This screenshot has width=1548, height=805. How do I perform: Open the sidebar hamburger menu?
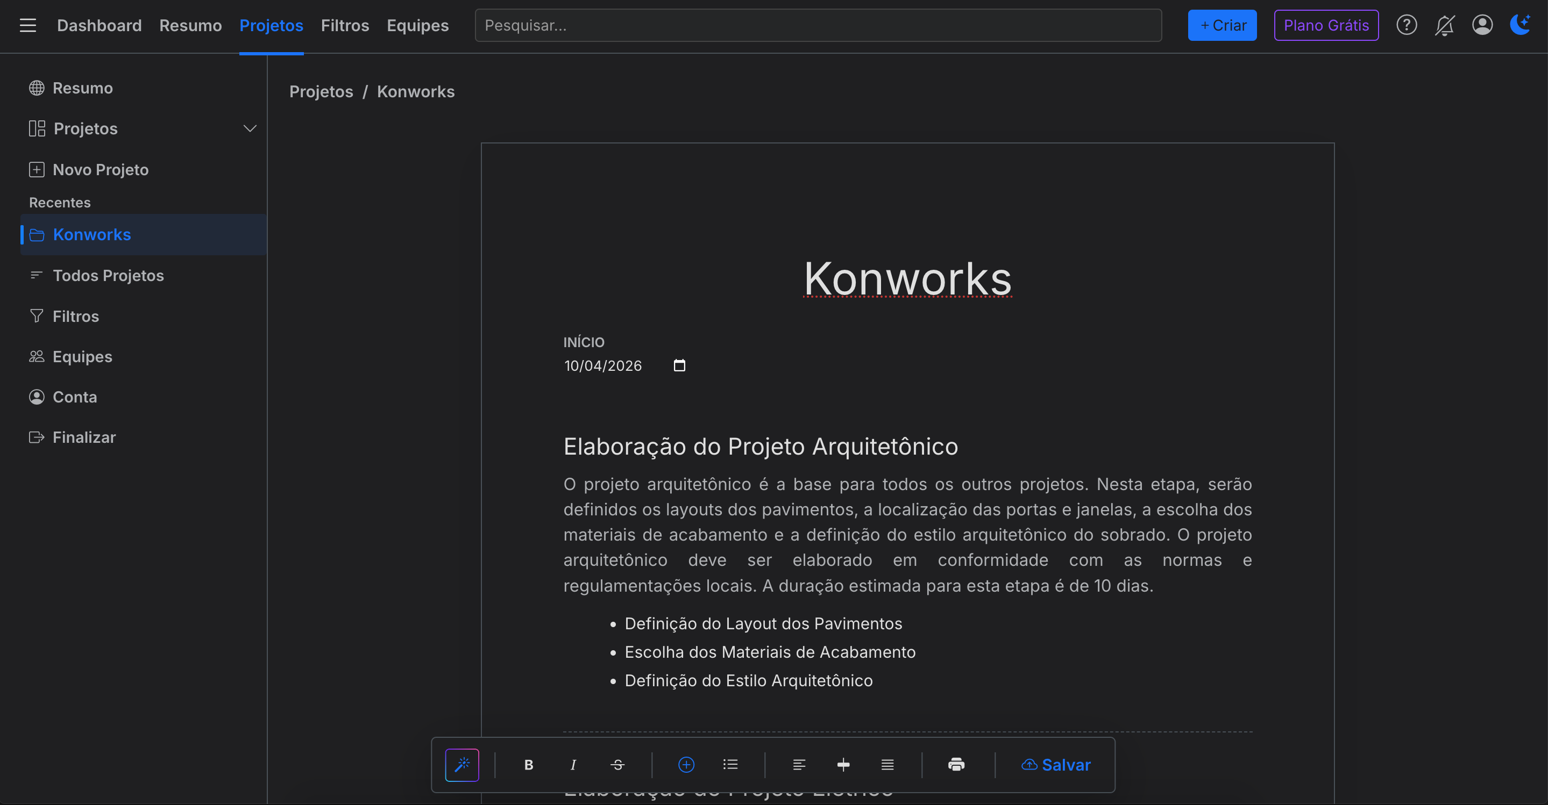[27, 25]
